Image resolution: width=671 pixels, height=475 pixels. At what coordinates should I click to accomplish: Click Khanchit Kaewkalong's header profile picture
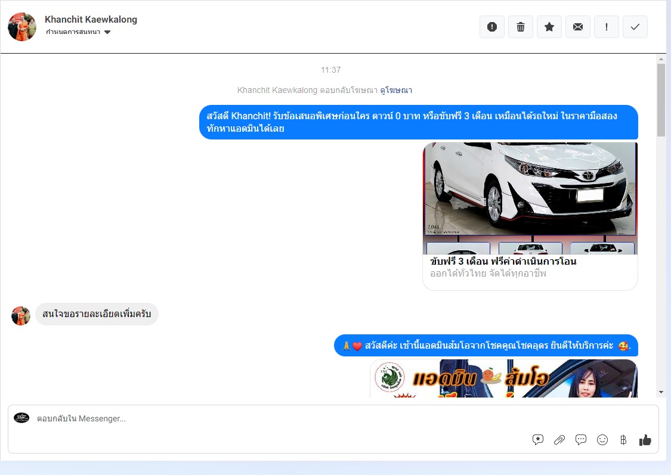tap(22, 27)
